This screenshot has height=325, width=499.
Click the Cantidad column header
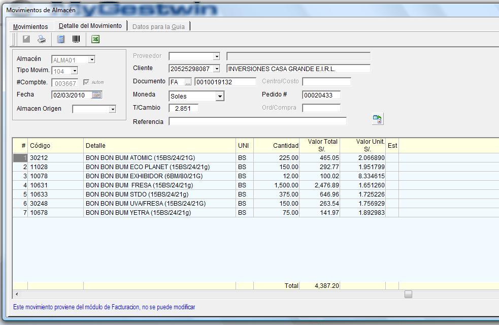(x=276, y=145)
